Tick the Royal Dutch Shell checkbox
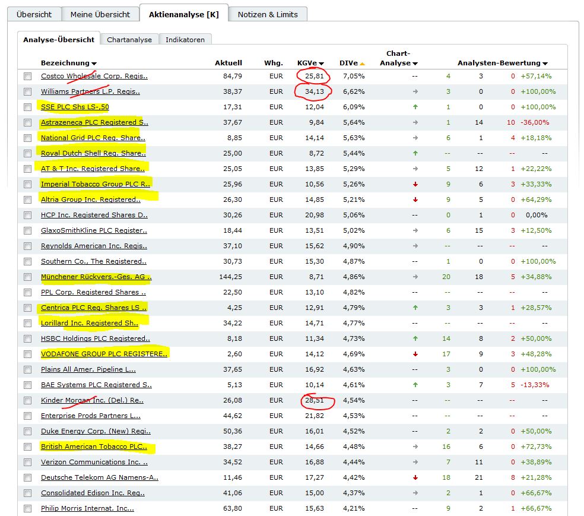584x516 pixels. click(27, 154)
